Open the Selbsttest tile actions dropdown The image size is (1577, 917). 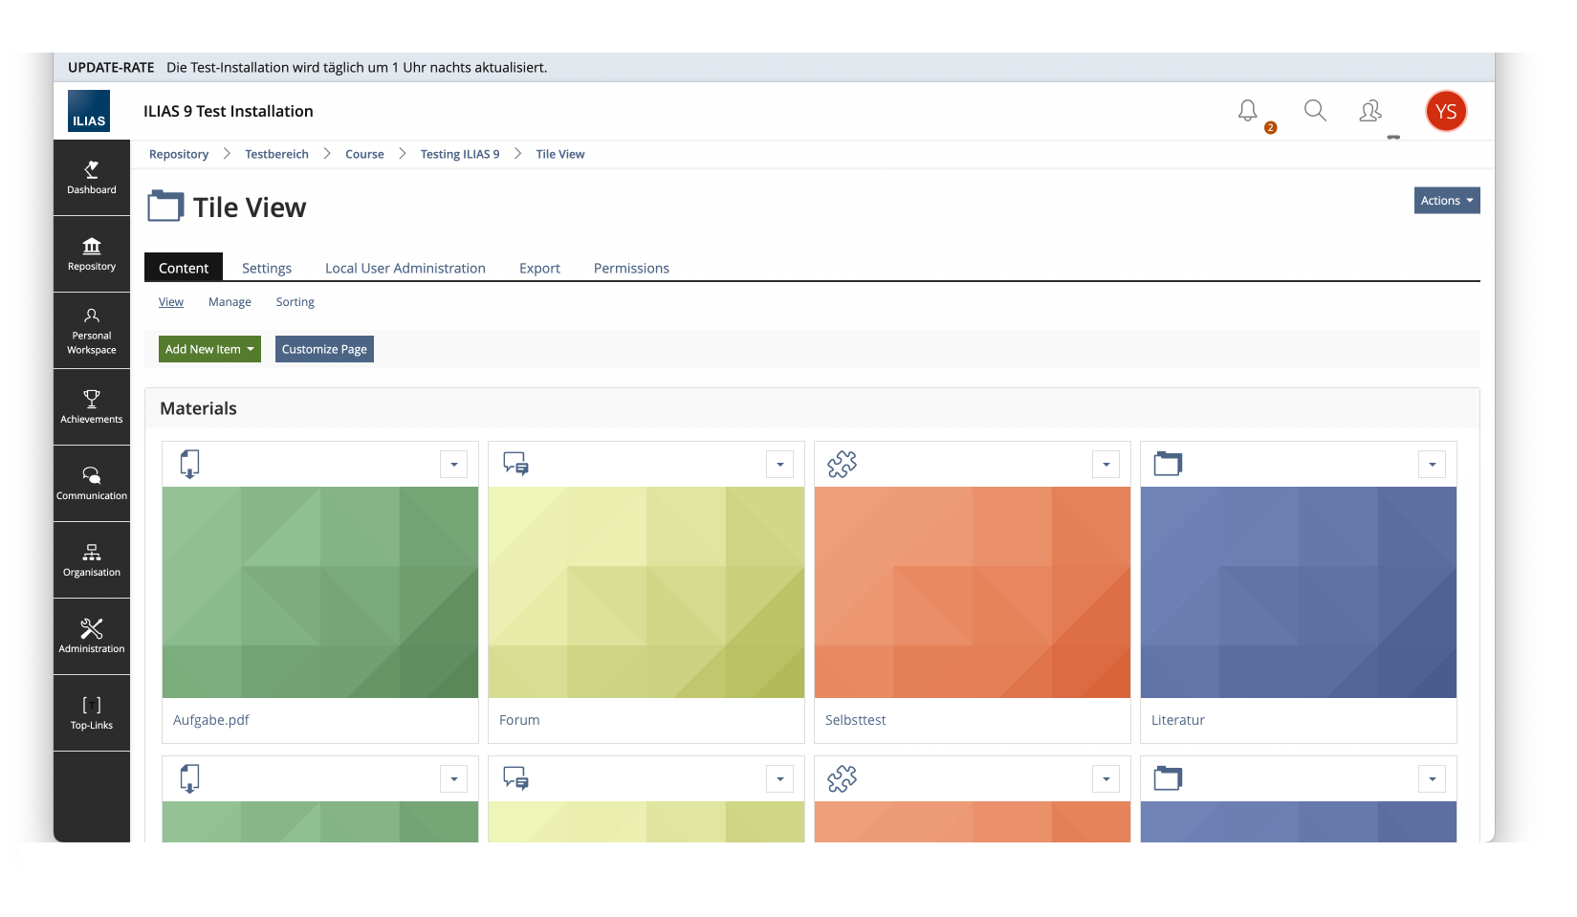click(1106, 465)
